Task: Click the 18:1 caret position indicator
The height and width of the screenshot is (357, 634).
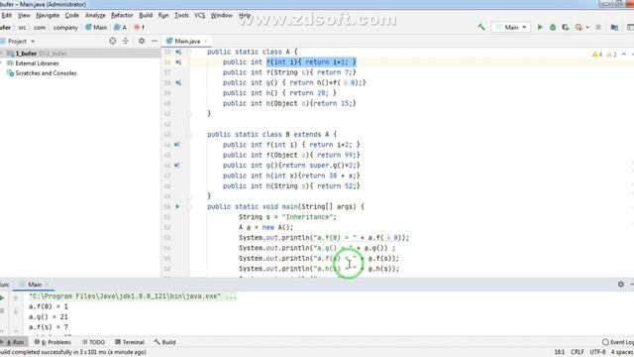Action: [560, 352]
